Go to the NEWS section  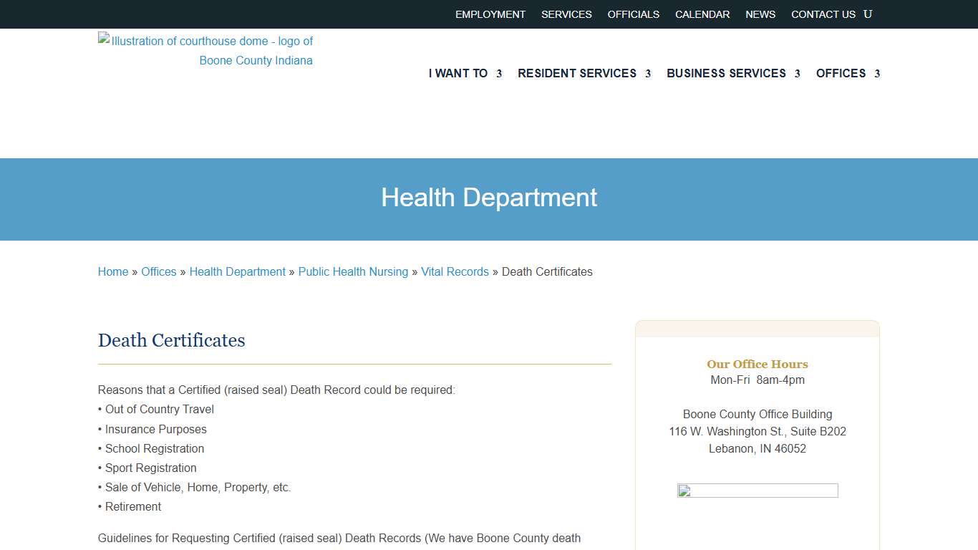click(760, 14)
